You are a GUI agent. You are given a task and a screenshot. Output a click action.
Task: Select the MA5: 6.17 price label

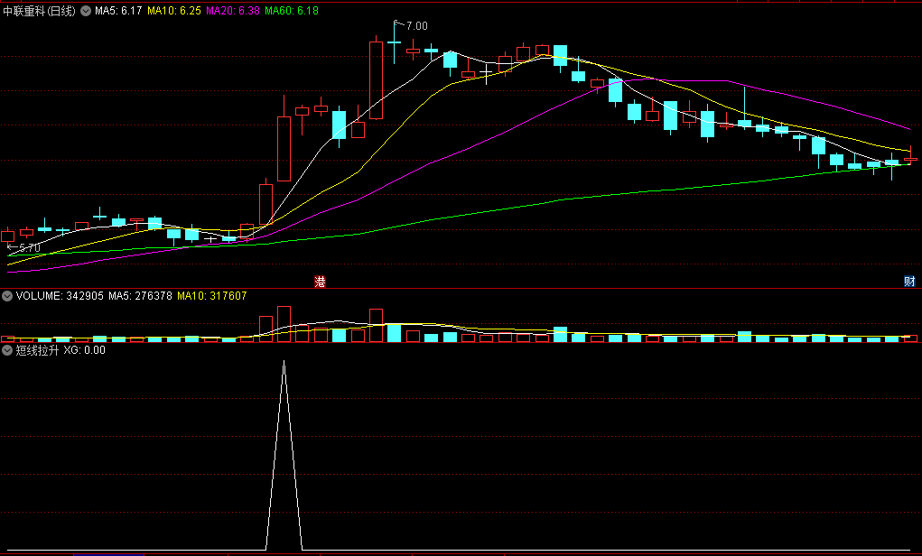click(x=118, y=11)
